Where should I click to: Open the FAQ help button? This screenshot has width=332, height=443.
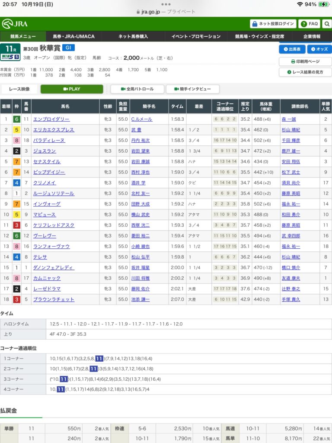[x=310, y=24]
